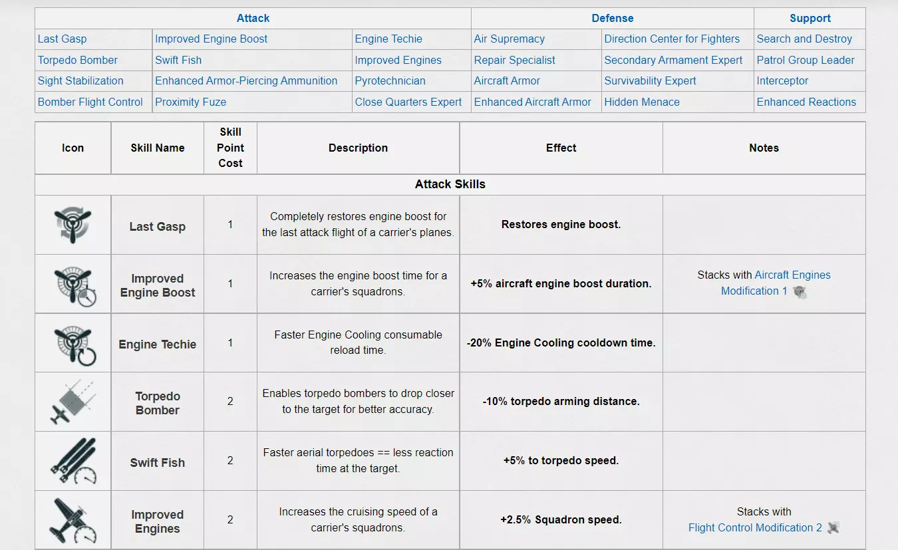Screen dimensions: 898x550
Task: Follow the Hidden Menace link
Action: point(641,102)
